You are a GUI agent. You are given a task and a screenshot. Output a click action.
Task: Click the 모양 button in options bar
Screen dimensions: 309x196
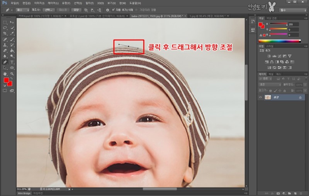pyautogui.click(x=75, y=10)
